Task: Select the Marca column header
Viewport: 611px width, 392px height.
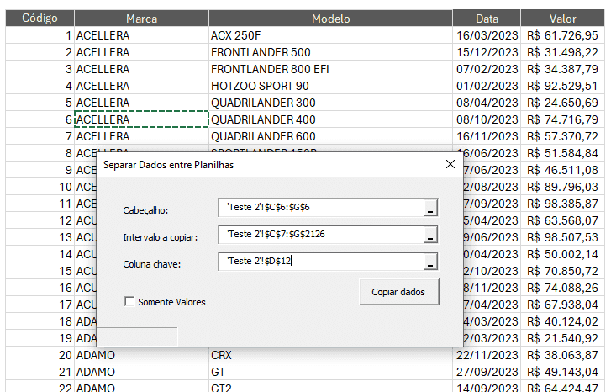Action: coord(141,18)
